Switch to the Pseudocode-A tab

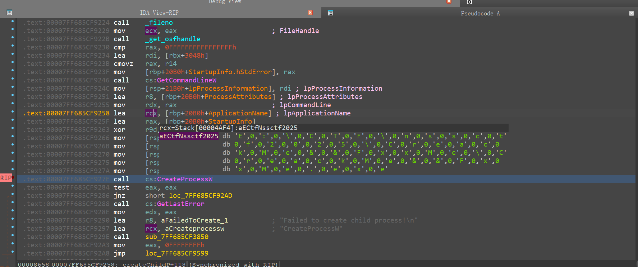pos(480,13)
